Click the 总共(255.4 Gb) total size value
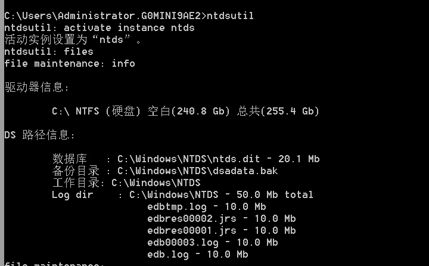 pos(278,111)
